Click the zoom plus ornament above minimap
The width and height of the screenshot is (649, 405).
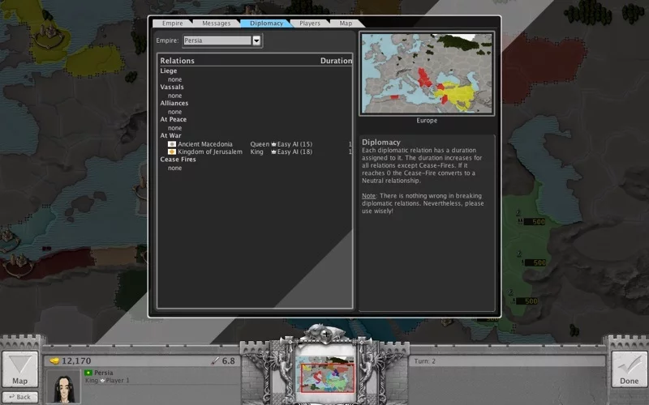(326, 334)
